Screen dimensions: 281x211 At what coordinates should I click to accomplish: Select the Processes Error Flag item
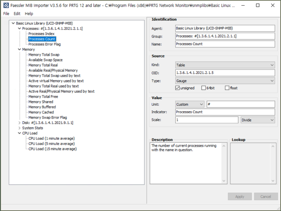point(44,44)
